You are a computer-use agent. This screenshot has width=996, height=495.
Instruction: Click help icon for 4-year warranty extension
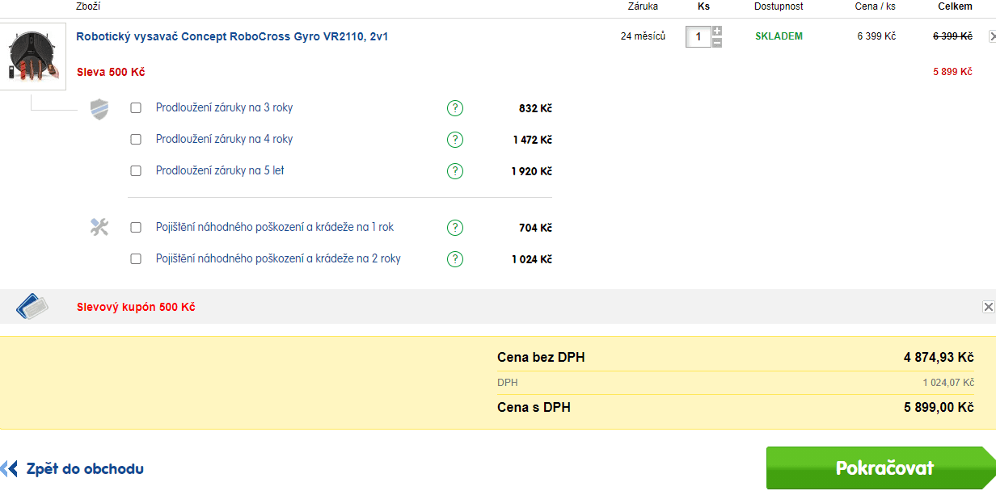click(455, 140)
